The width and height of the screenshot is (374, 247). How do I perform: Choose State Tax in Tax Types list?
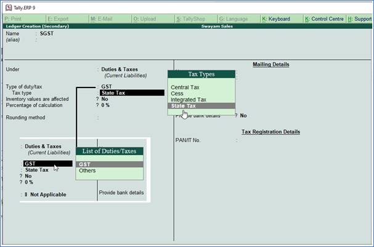201,106
